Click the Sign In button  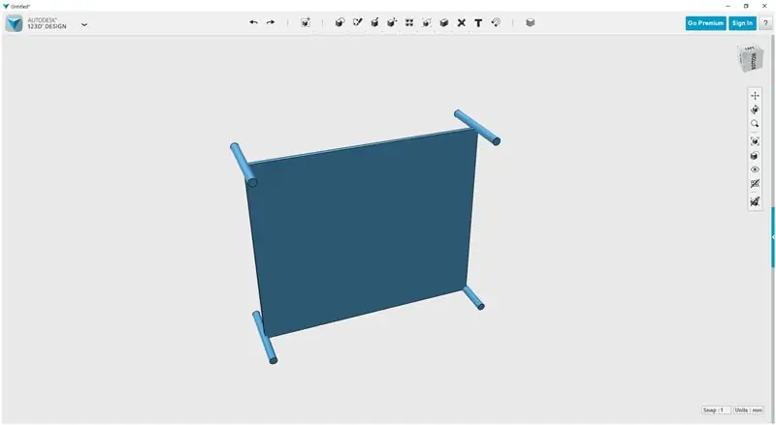742,23
